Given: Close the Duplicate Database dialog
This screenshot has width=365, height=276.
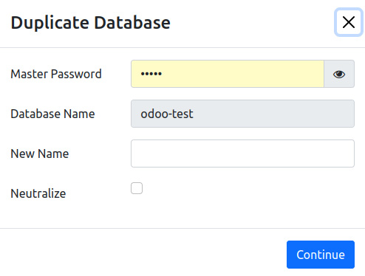Looking at the screenshot, I should click(349, 22).
